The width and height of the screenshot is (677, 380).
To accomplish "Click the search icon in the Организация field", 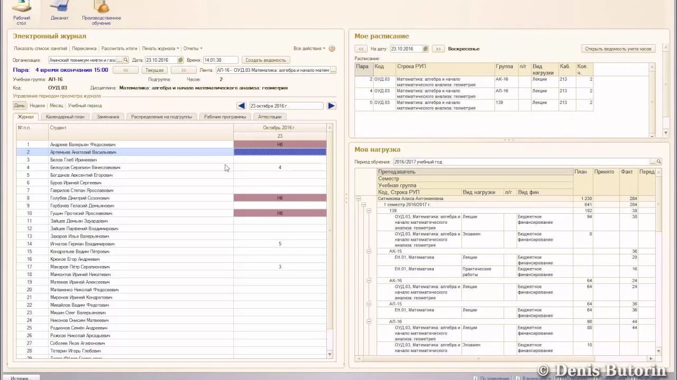I will [126, 60].
